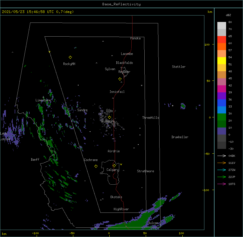Pick the red 60-65 dBZ swatch

tap(222, 40)
